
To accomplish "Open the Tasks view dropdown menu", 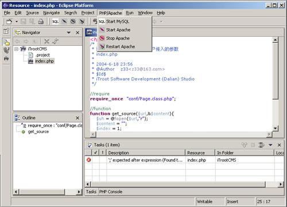I will [x=270, y=145].
